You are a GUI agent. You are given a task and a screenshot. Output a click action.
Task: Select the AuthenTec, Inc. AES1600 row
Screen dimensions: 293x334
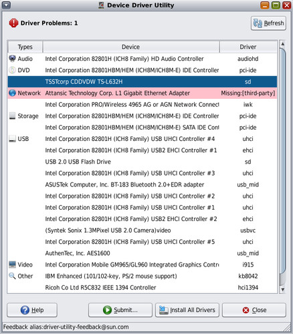pos(142,253)
